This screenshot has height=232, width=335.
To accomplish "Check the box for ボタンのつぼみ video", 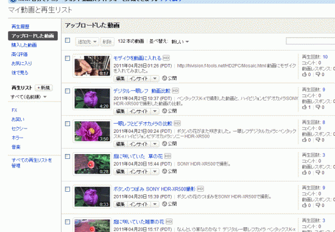I will click(x=68, y=189).
